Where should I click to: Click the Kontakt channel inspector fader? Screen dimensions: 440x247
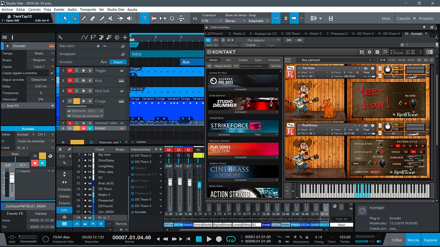coord(12,179)
